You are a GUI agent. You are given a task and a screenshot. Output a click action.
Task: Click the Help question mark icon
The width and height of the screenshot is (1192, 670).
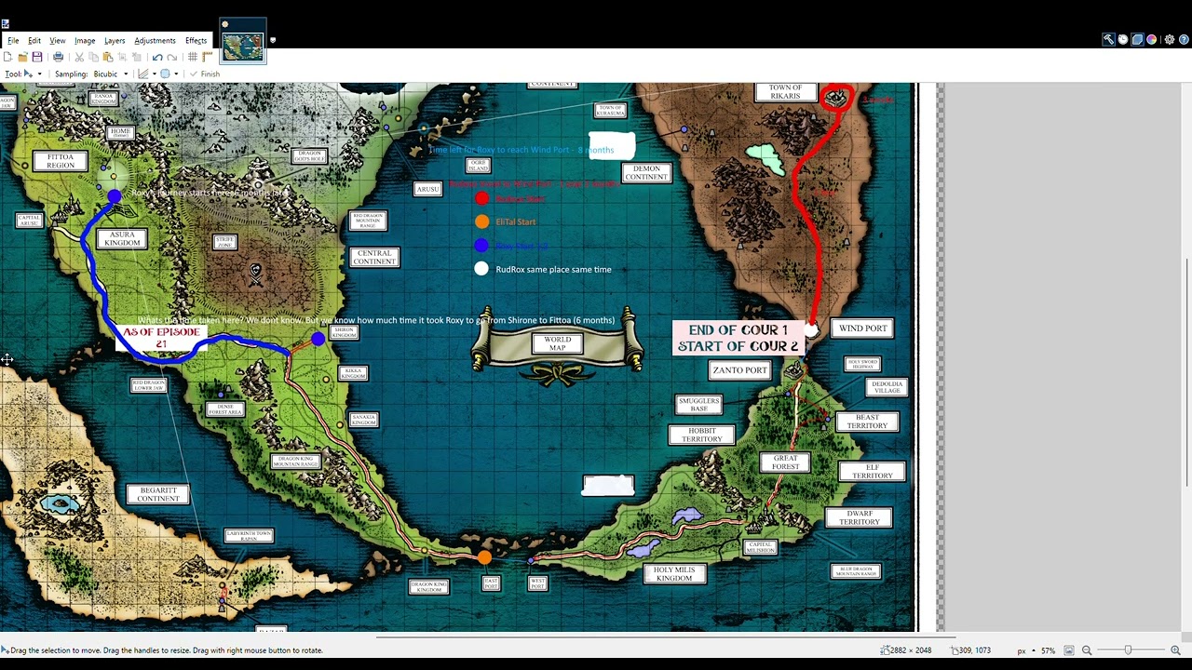click(1184, 40)
